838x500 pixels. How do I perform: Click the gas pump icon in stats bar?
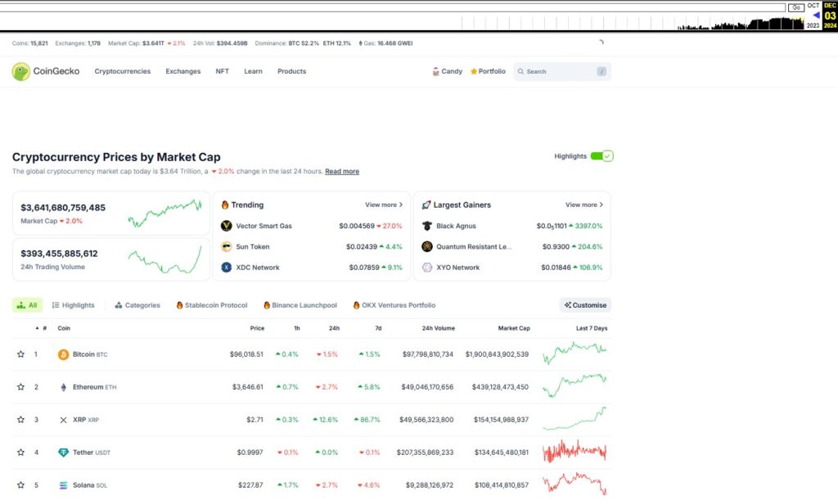(360, 43)
